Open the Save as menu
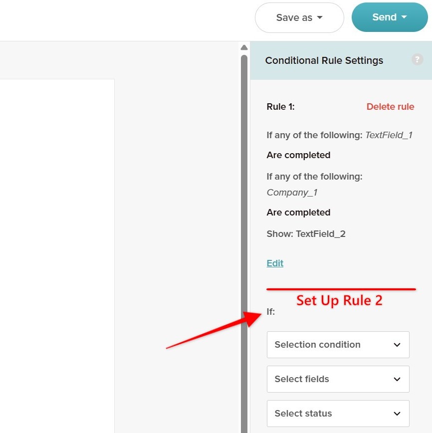Image resolution: width=432 pixels, height=433 pixels. click(299, 17)
